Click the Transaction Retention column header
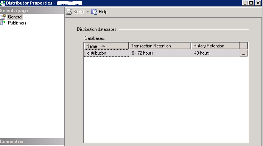The image size is (263, 146). pyautogui.click(x=160, y=46)
